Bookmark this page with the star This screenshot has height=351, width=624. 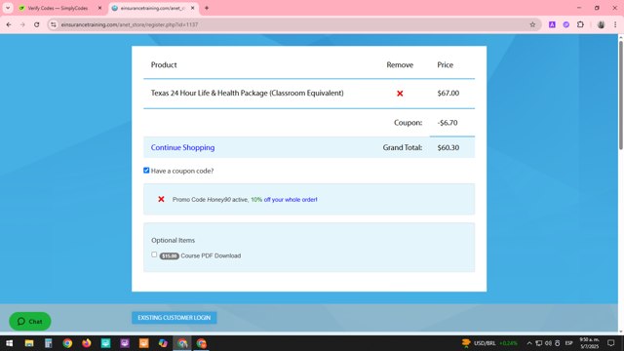(x=532, y=24)
